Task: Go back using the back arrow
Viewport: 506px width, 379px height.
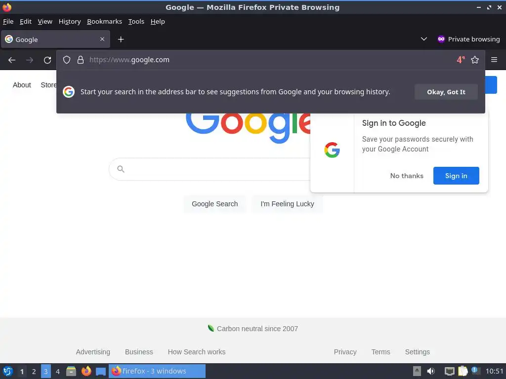Action: [12, 60]
